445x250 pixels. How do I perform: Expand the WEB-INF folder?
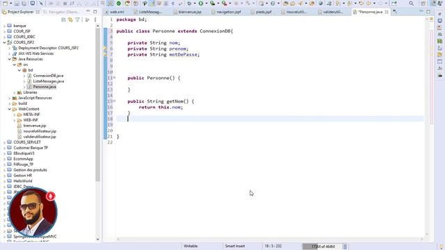14,120
